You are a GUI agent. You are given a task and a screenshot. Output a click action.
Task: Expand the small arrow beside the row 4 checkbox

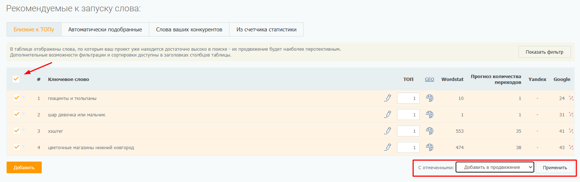(23, 147)
